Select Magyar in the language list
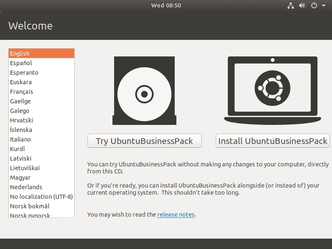This screenshot has width=332, height=249. pos(41,178)
